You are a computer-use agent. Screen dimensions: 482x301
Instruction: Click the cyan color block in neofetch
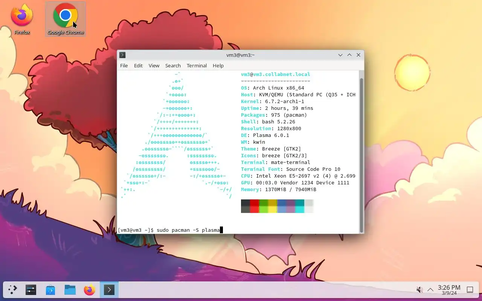pos(300,206)
